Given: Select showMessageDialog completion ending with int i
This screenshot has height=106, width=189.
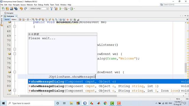Looking at the screenshot, I should coord(108,86).
